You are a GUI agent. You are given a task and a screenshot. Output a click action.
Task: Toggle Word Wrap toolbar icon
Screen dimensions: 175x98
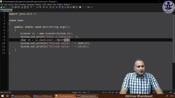57,7
